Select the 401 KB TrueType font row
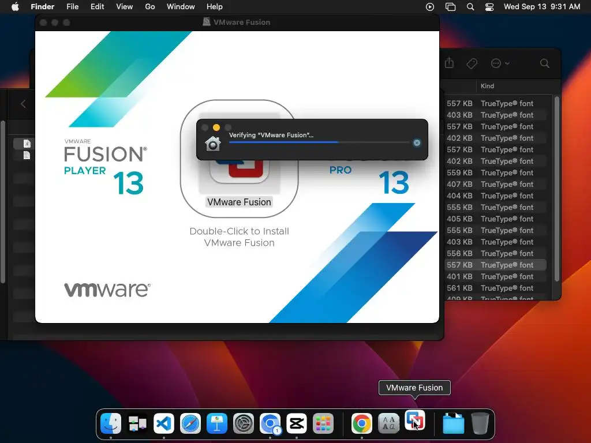The height and width of the screenshot is (443, 591). [496, 277]
